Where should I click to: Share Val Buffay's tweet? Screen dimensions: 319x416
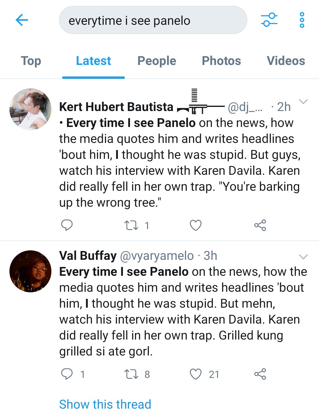[x=260, y=374]
